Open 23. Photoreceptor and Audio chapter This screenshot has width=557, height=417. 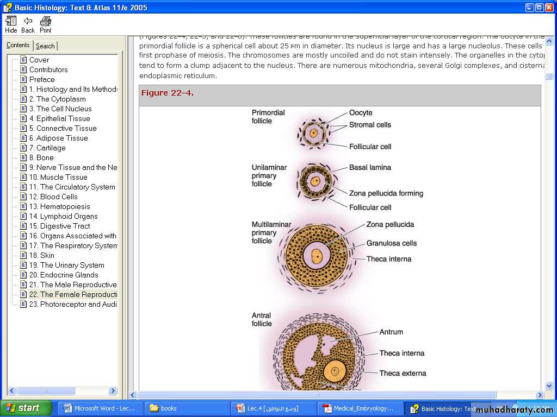point(73,304)
